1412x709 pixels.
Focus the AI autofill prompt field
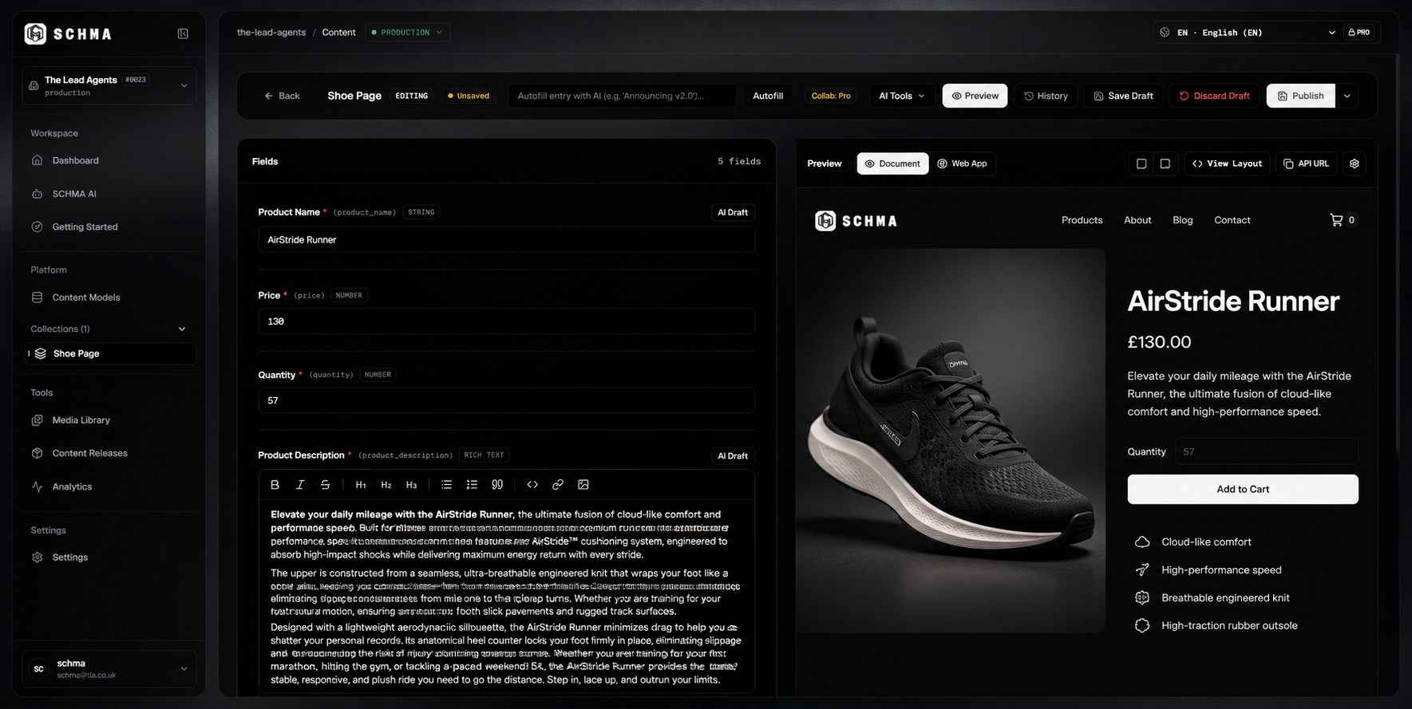tap(622, 96)
